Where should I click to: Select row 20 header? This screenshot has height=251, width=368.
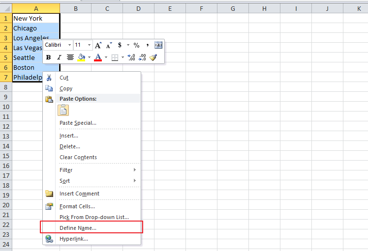[x=6, y=205]
